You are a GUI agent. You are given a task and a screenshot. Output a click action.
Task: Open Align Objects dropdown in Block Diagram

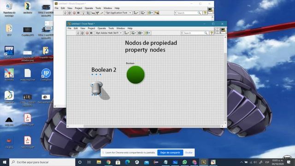(x=136, y=13)
